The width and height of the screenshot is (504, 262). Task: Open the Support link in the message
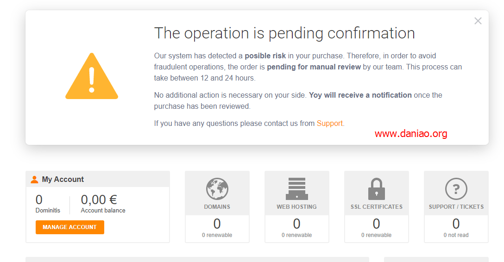tap(329, 123)
